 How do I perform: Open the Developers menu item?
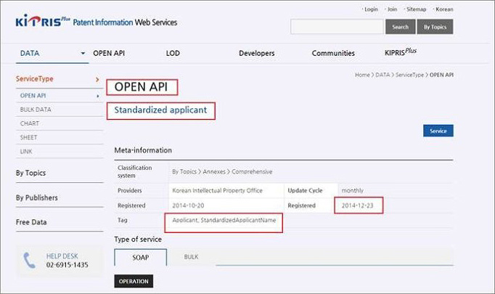point(256,54)
